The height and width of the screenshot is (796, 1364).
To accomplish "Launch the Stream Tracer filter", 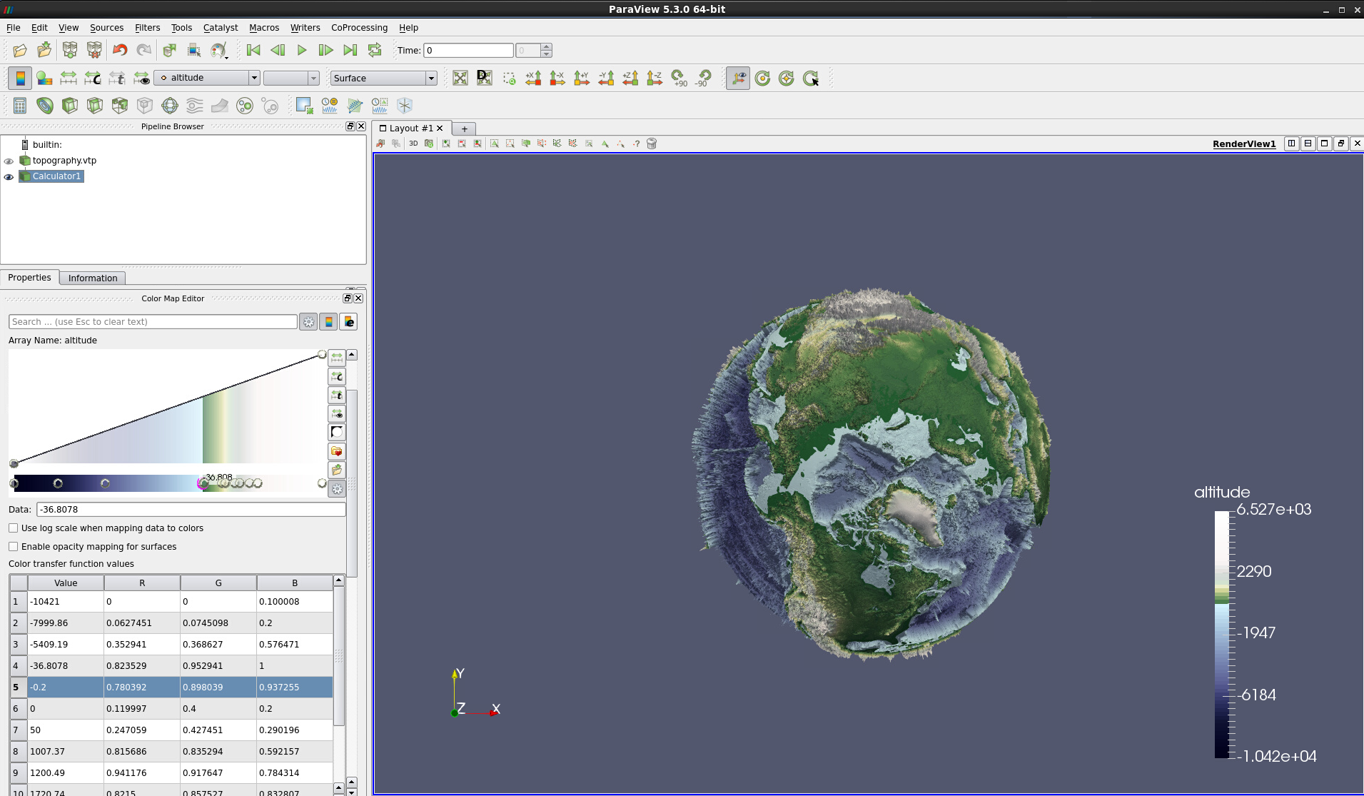I will [194, 106].
